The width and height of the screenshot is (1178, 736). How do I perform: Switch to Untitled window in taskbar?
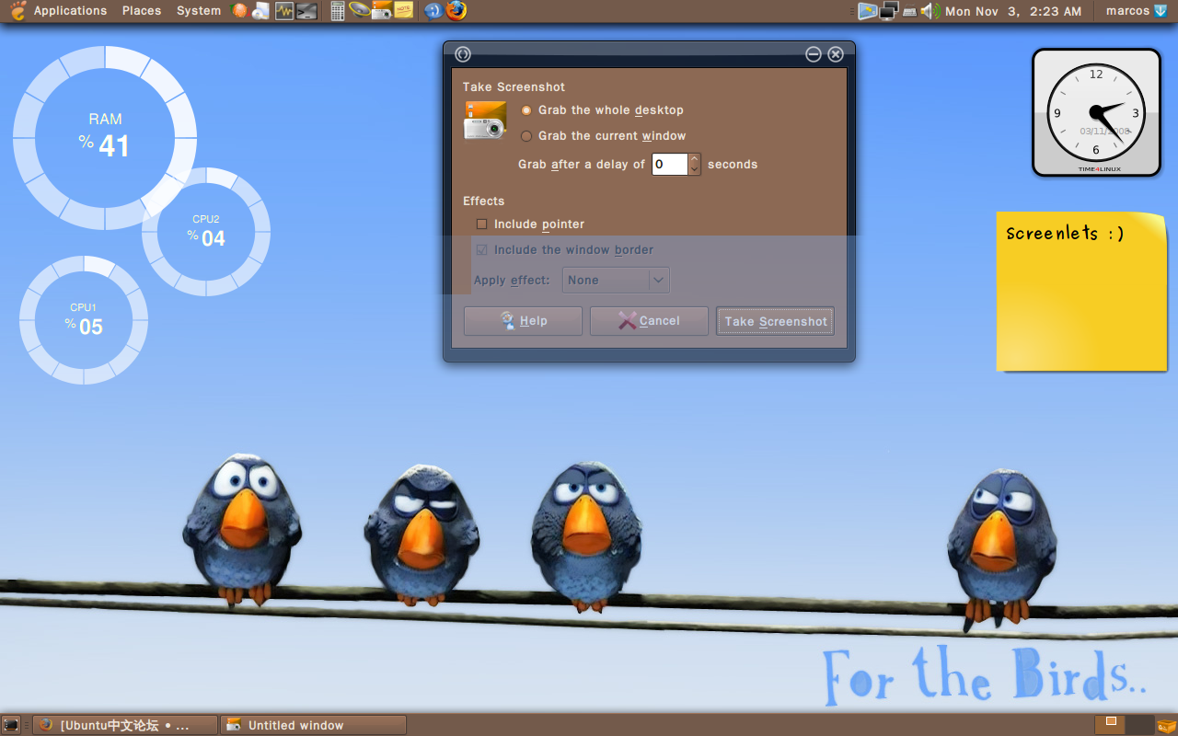[x=314, y=725]
